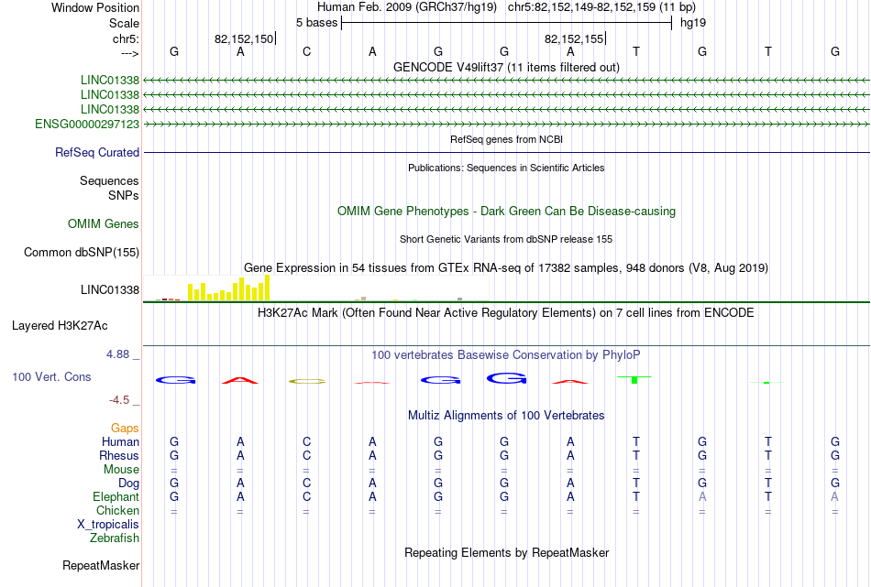871x587 pixels.
Task: Click the GTEx expression bar chart for LINC01338
Action: coord(315,288)
